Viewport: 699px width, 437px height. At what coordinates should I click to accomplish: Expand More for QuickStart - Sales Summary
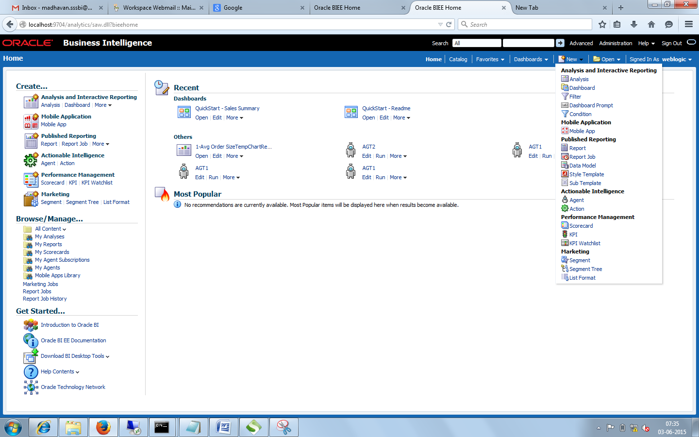(234, 118)
